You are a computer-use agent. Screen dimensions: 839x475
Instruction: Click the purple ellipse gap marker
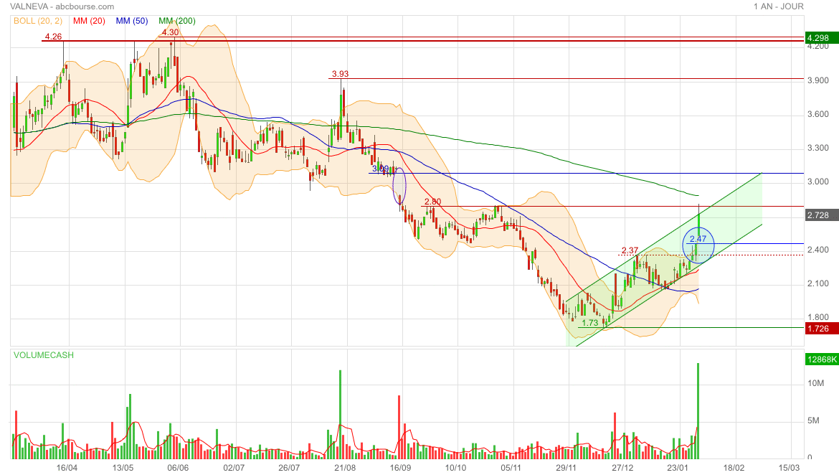(399, 186)
